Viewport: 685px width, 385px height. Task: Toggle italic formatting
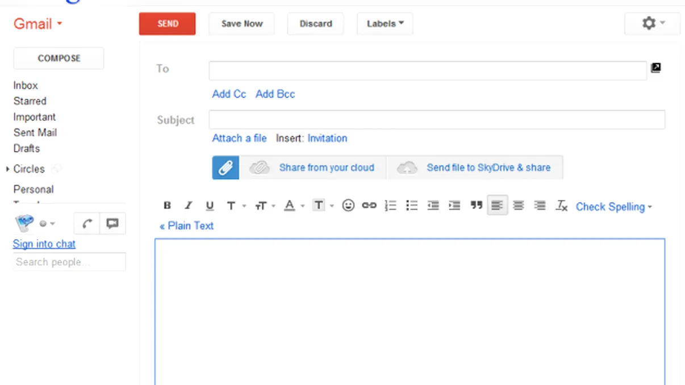189,206
